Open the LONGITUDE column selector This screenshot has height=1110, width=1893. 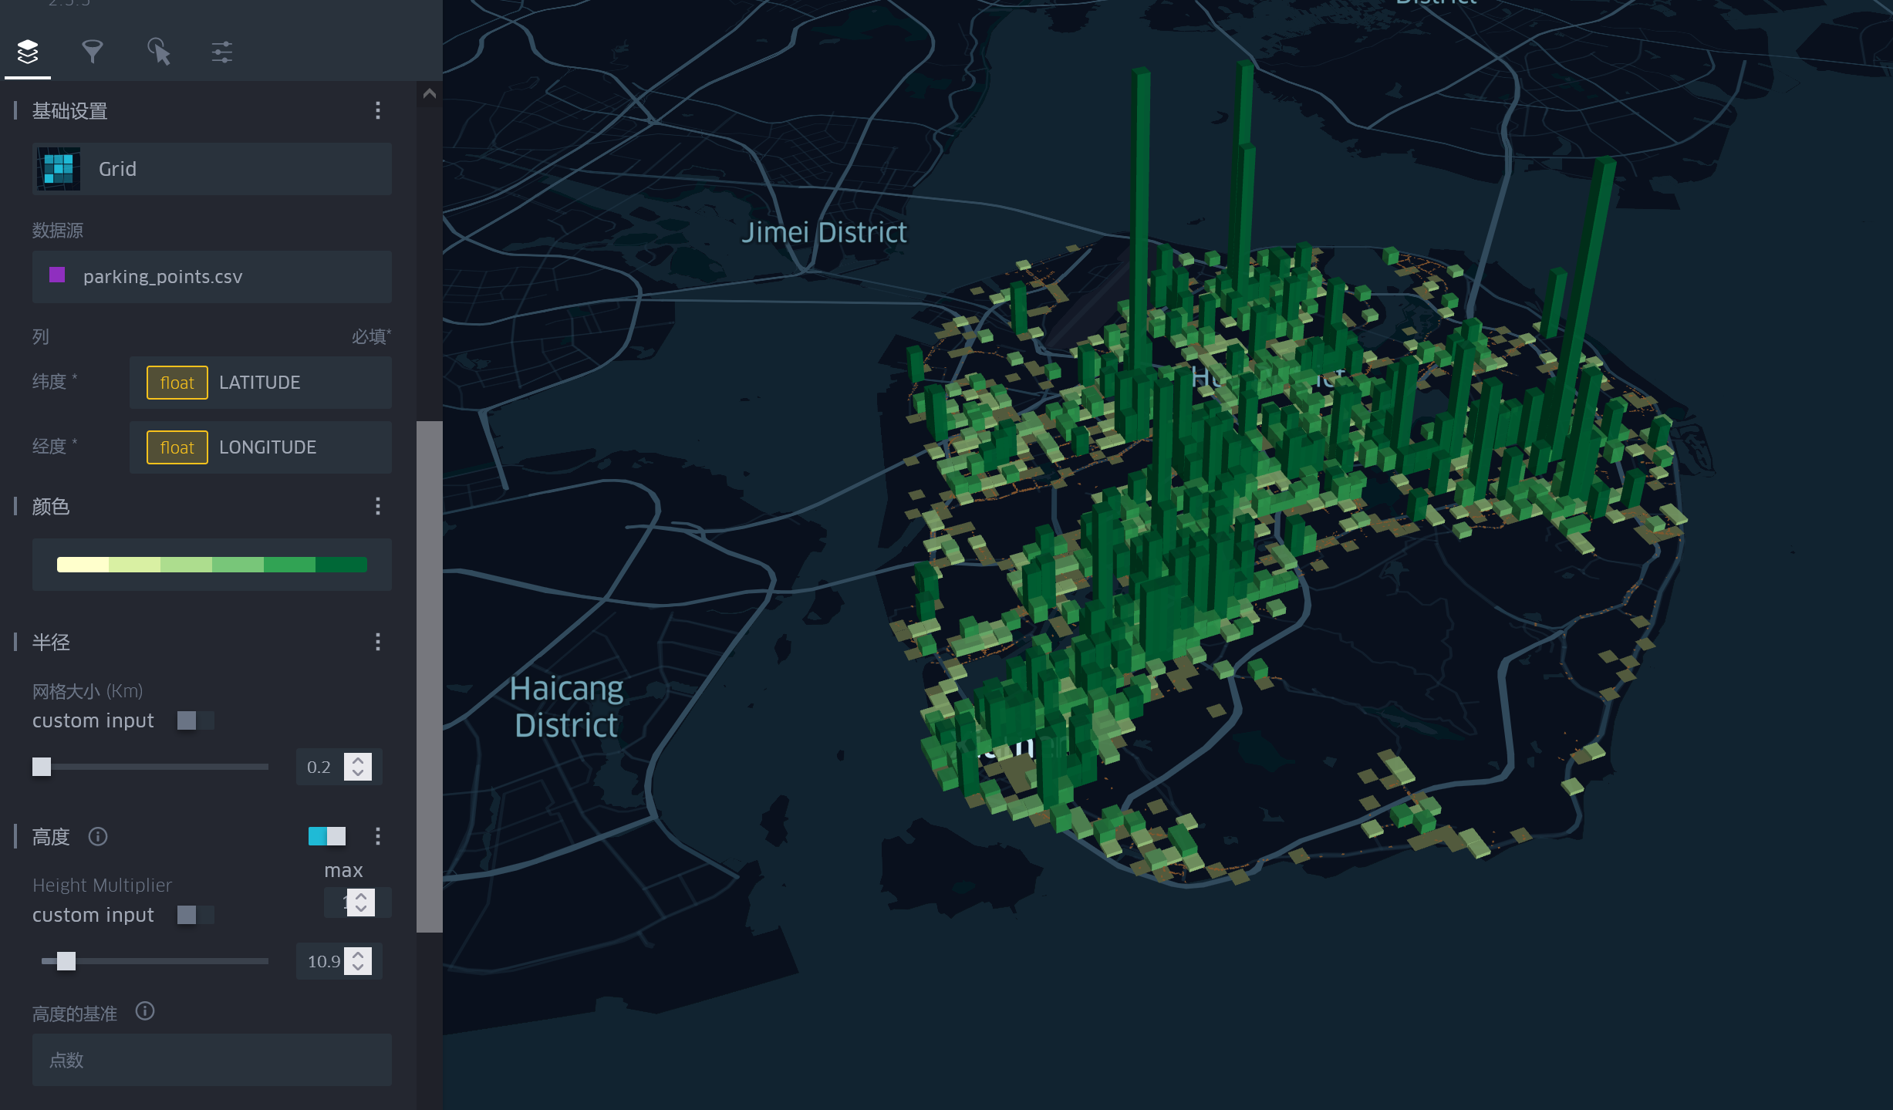point(260,447)
